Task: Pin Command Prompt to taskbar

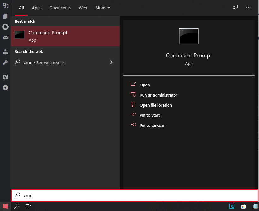Action: point(152,125)
